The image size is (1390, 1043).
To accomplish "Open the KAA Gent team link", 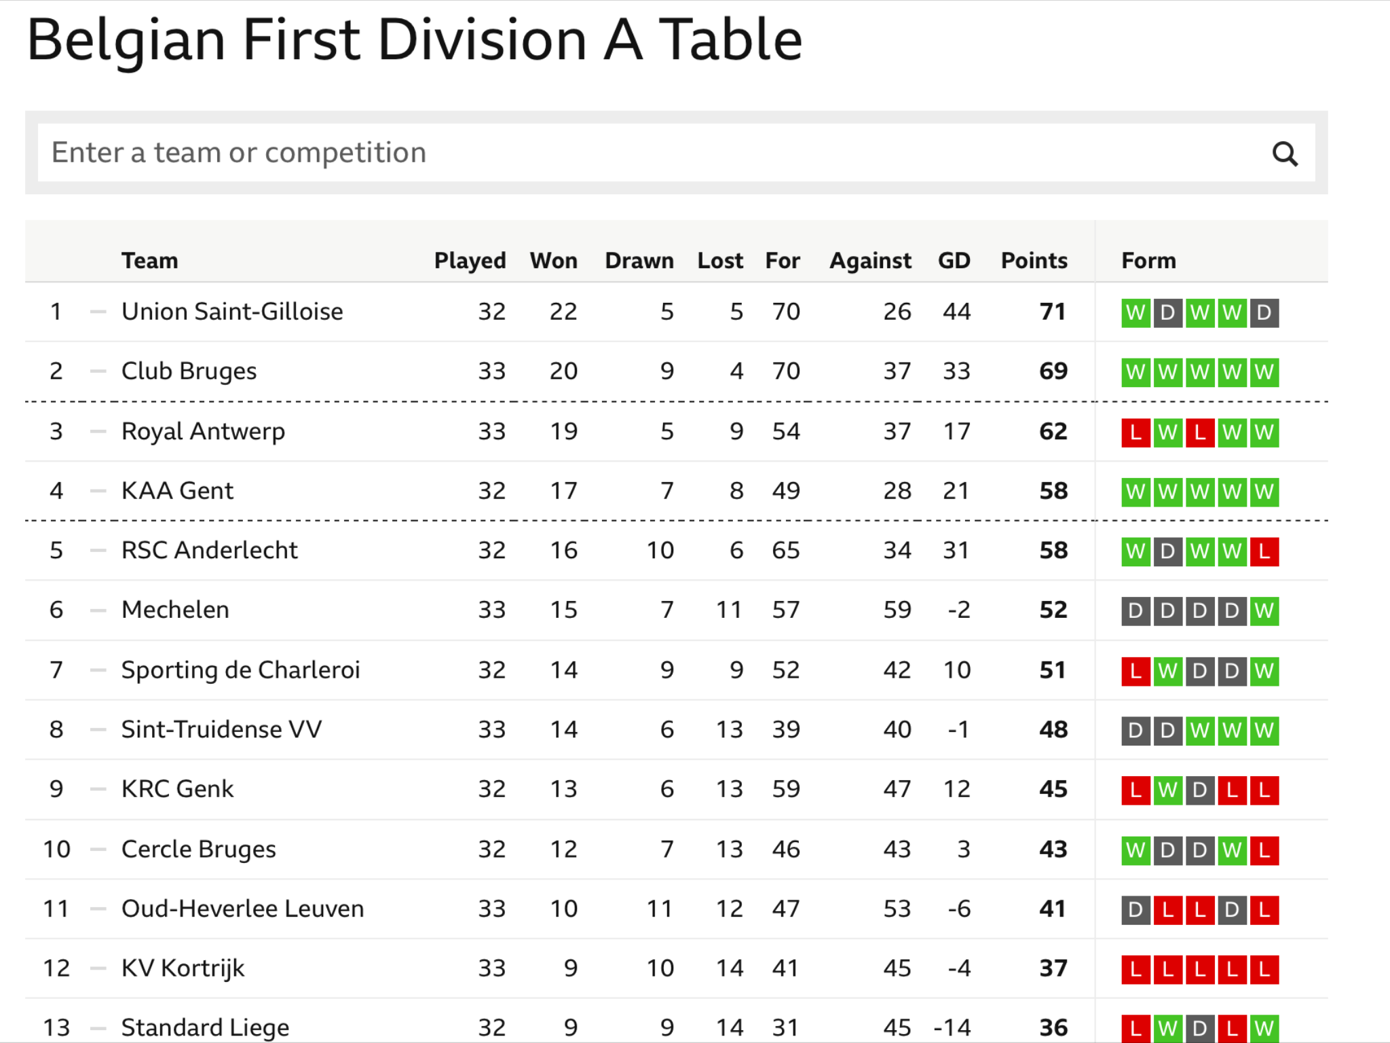I will [177, 491].
